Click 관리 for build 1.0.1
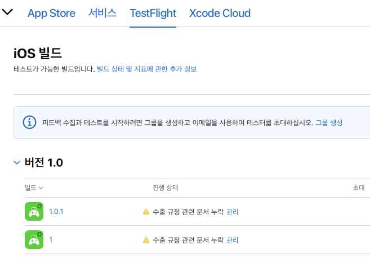 tap(233, 212)
